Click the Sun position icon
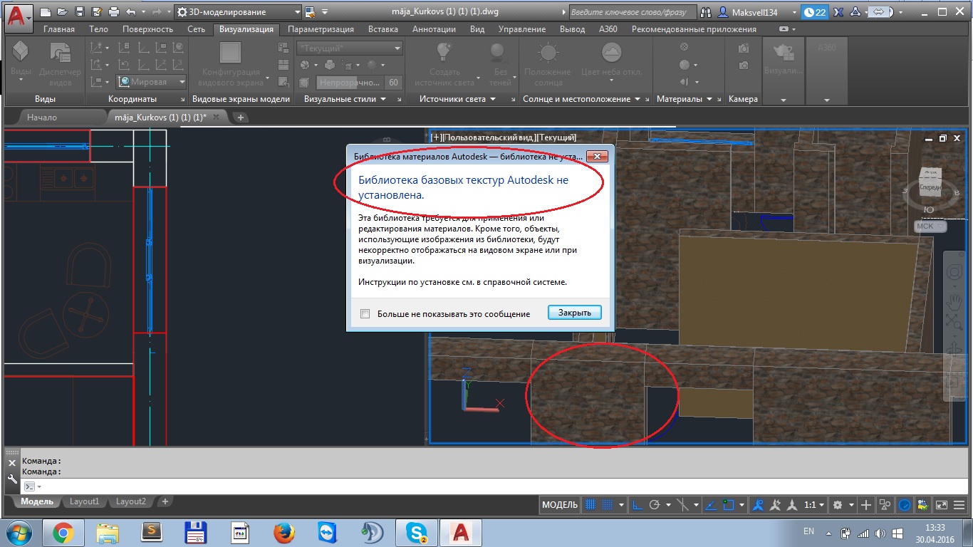Image resolution: width=973 pixels, height=547 pixels. pos(547,54)
